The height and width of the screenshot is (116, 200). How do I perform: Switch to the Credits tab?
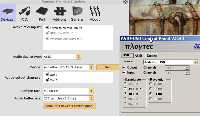pyautogui.click(x=152, y=56)
